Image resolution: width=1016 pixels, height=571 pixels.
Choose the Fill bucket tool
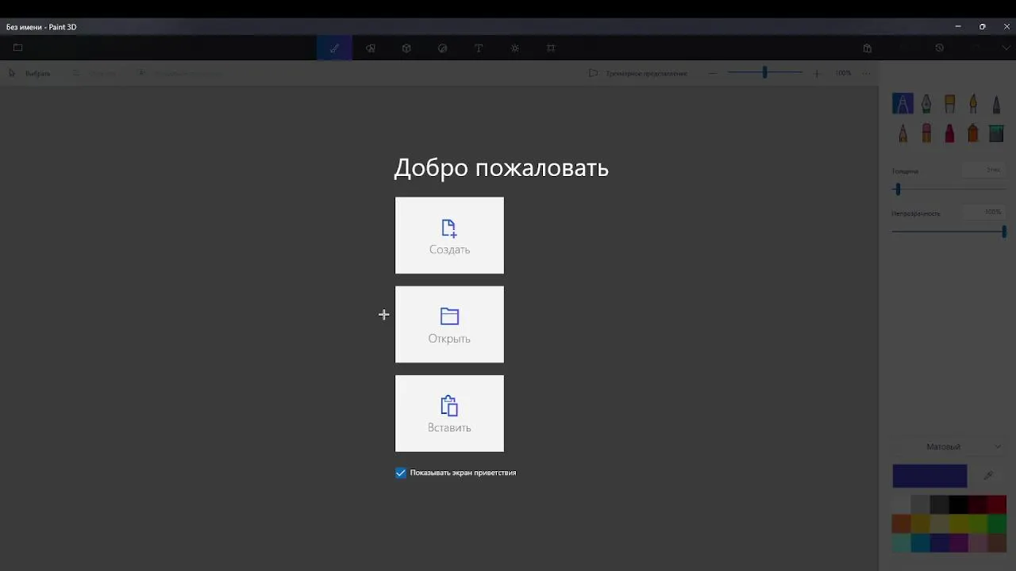coord(997,132)
